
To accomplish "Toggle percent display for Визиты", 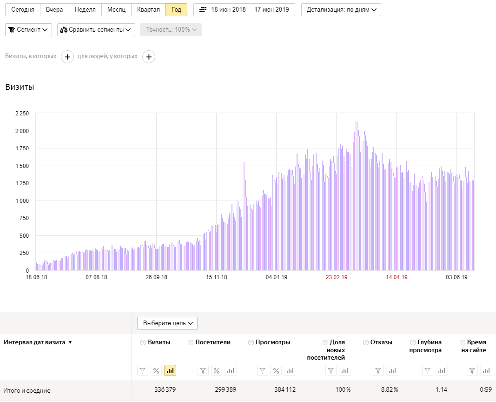I will pos(156,371).
